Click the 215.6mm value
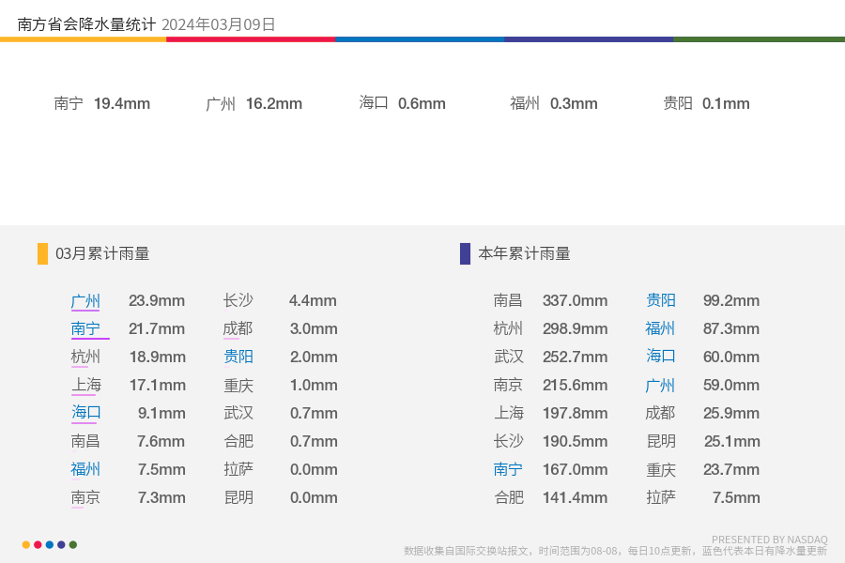Screen dimensions: 845x563 click(575, 386)
